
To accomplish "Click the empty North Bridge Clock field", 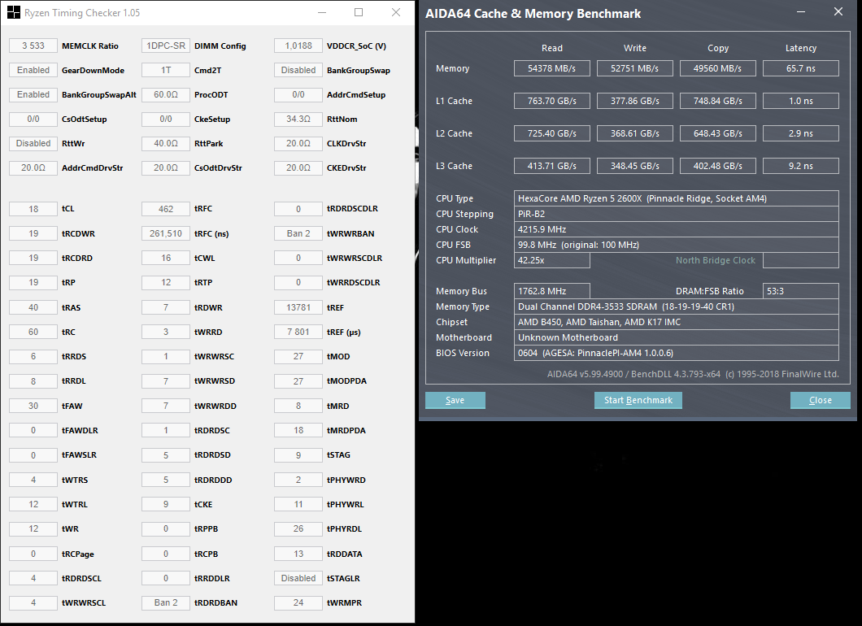I will (801, 260).
